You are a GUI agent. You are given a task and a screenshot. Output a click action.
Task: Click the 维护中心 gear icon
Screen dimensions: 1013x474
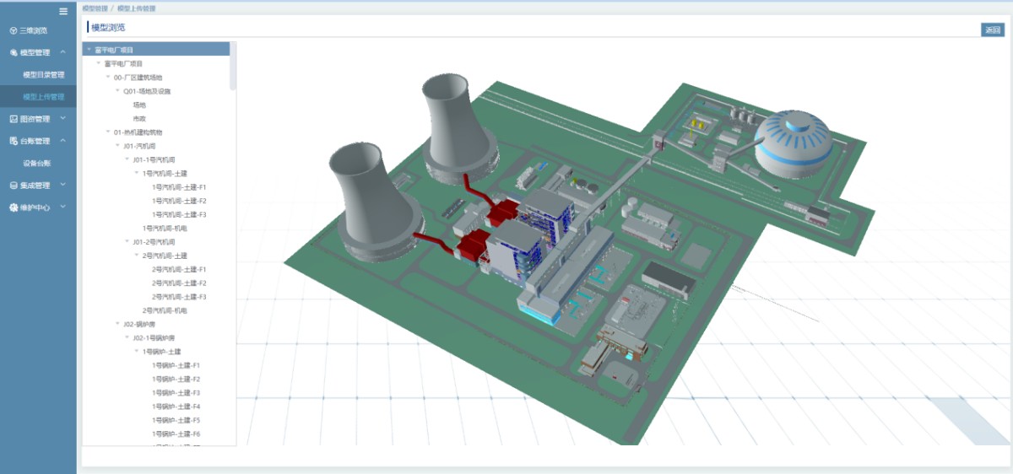13,207
